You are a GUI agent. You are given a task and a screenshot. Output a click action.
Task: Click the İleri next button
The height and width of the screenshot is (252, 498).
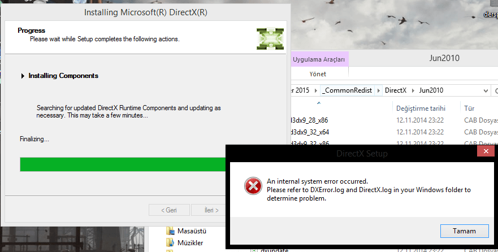click(x=210, y=210)
